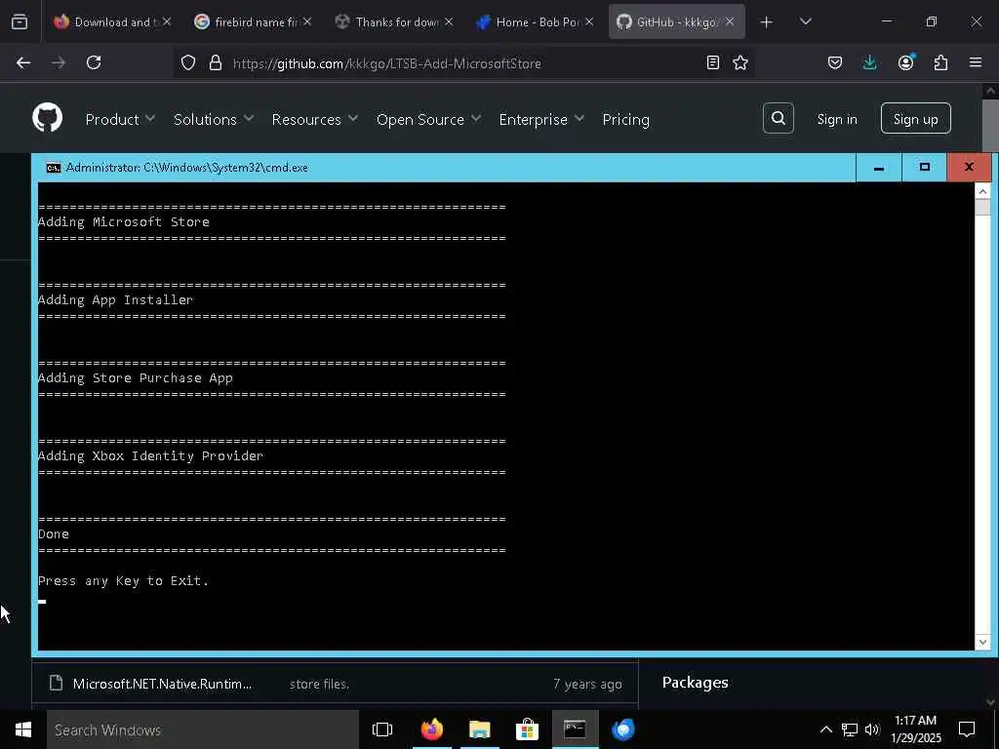Open the Firefox View icon in the tab bar

click(x=20, y=21)
